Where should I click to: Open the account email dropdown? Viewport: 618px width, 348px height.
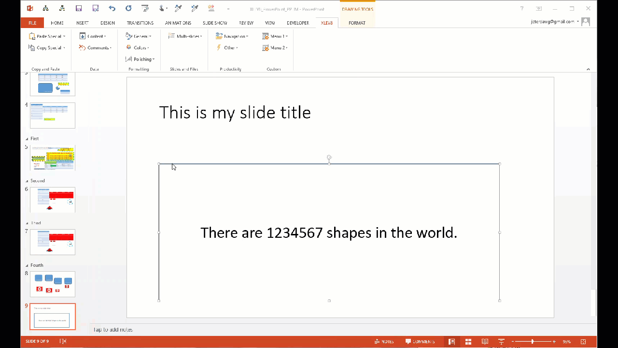(555, 22)
